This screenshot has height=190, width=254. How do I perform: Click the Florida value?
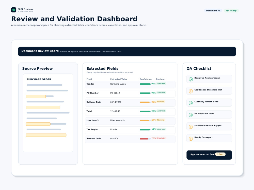click(113, 129)
